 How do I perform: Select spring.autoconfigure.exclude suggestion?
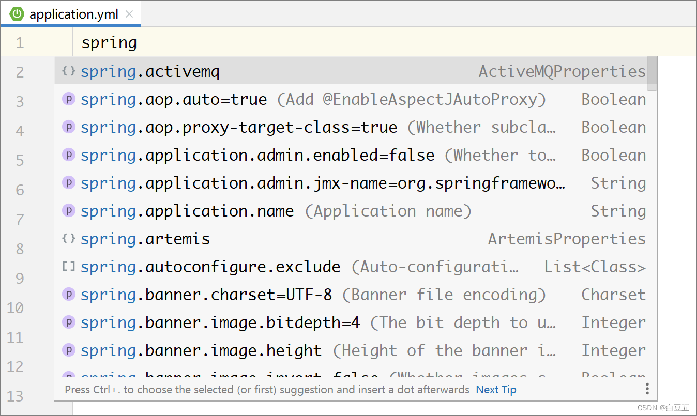coord(352,266)
